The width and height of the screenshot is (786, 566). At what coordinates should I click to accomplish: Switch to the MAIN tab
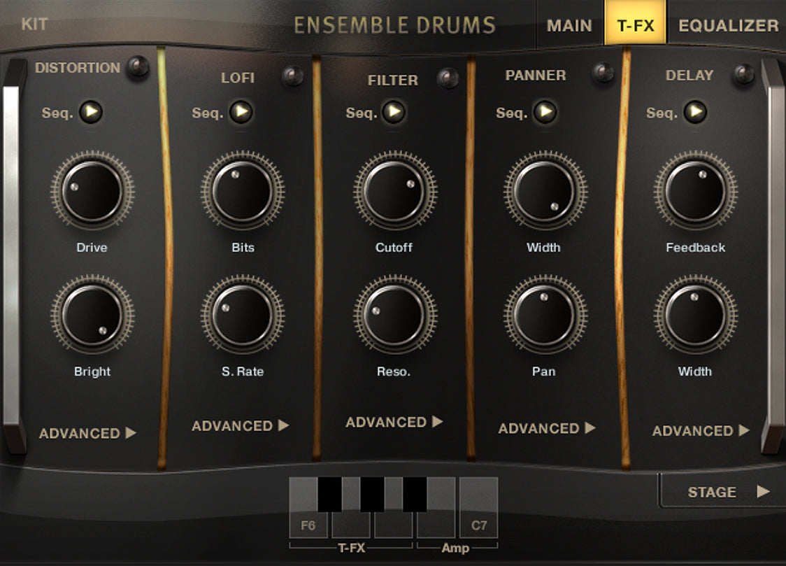pyautogui.click(x=569, y=26)
